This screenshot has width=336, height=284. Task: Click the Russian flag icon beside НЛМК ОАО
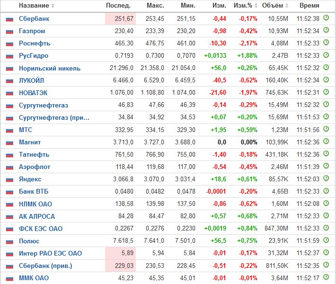[9, 204]
